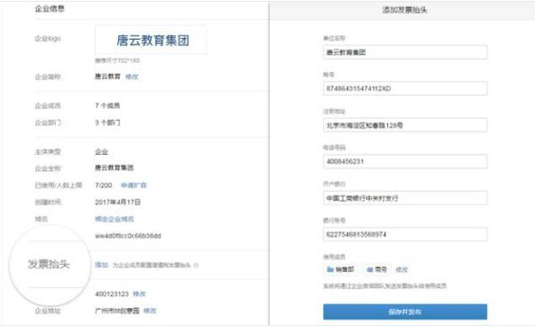Click the 3 个部门 value
535x327 pixels.
pos(107,123)
